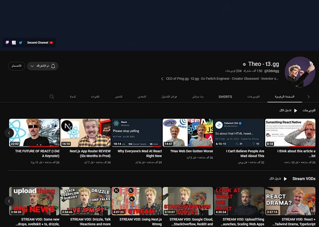Open STREAM VOD: Some new drops title

37,222
